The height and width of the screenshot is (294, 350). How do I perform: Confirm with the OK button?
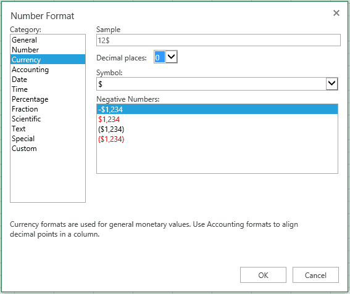point(263,275)
